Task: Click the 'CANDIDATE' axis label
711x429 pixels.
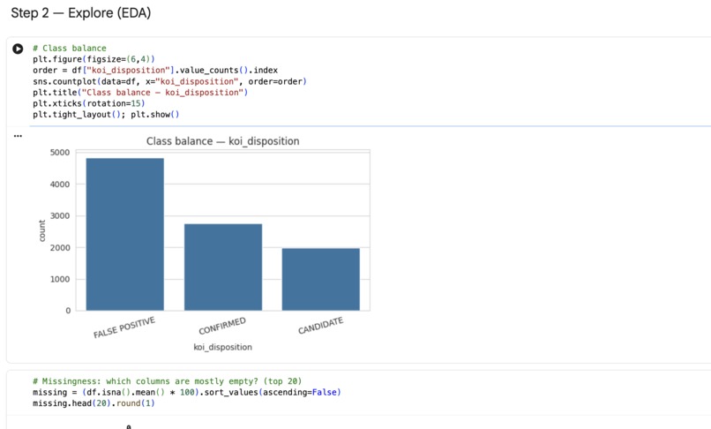Action: [320, 326]
